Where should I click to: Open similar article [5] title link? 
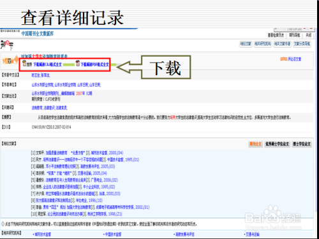pyautogui.click(x=66, y=180)
